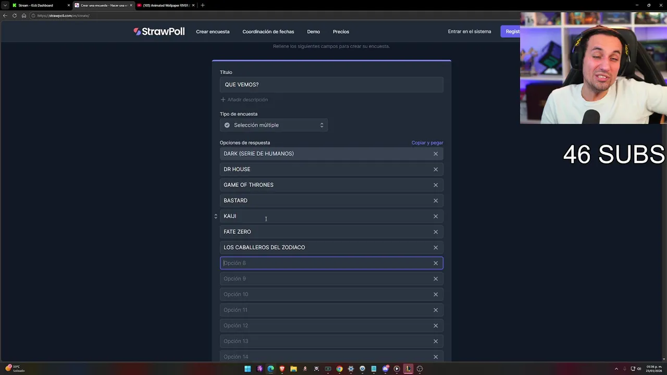Viewport: 667px width, 375px height.
Task: Click the taskbar clock and date
Action: click(654, 369)
